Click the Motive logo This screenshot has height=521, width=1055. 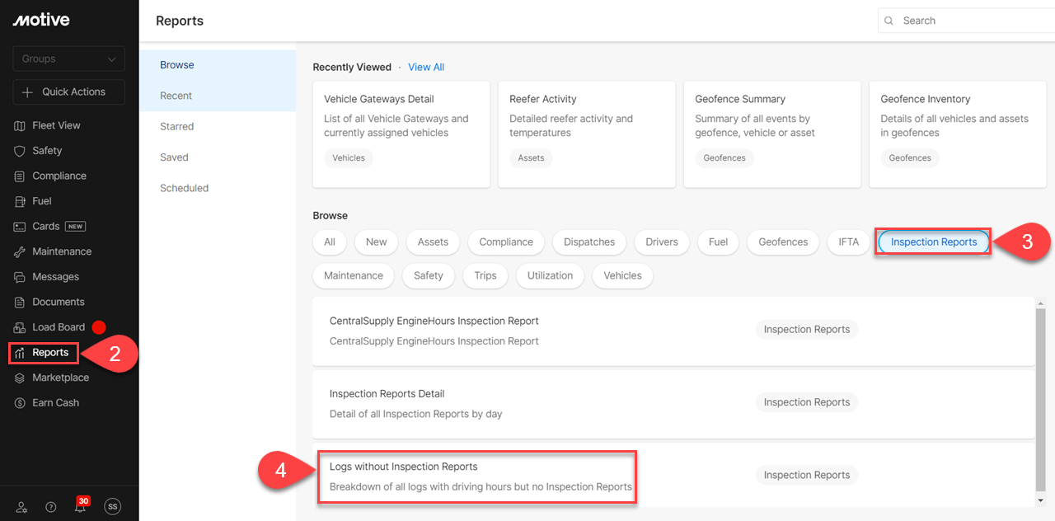[x=41, y=20]
